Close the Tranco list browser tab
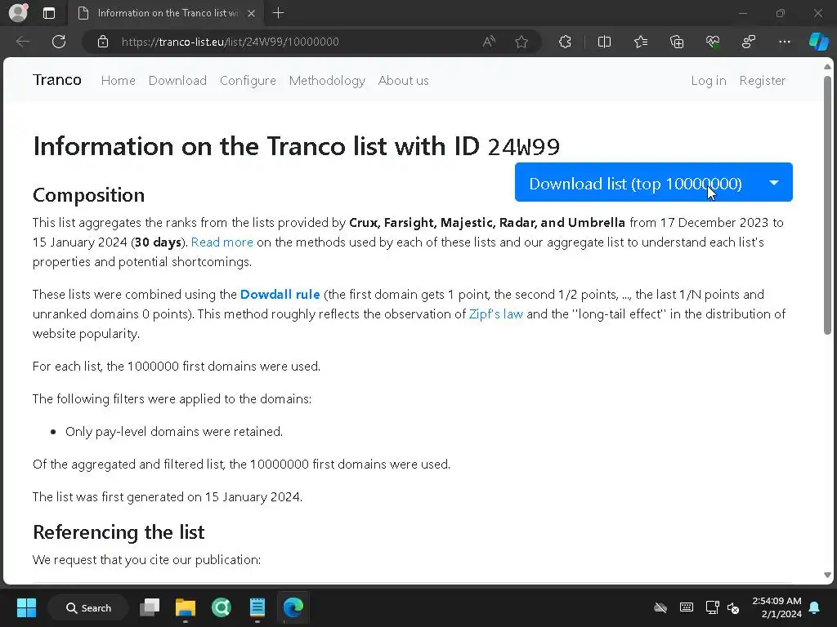Screen dimensions: 837x627 tap(252, 13)
